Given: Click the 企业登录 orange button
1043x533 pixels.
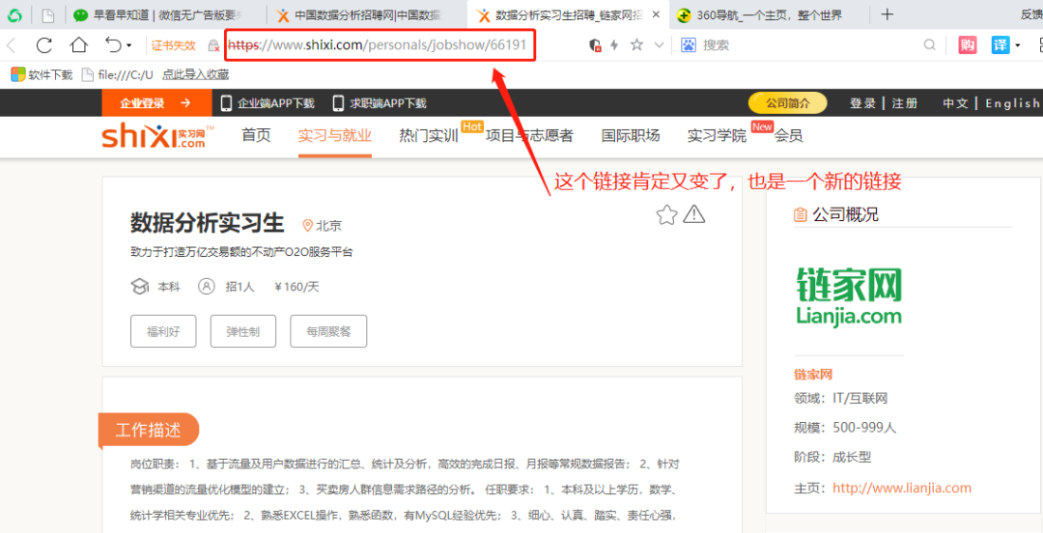Looking at the screenshot, I should [x=156, y=103].
